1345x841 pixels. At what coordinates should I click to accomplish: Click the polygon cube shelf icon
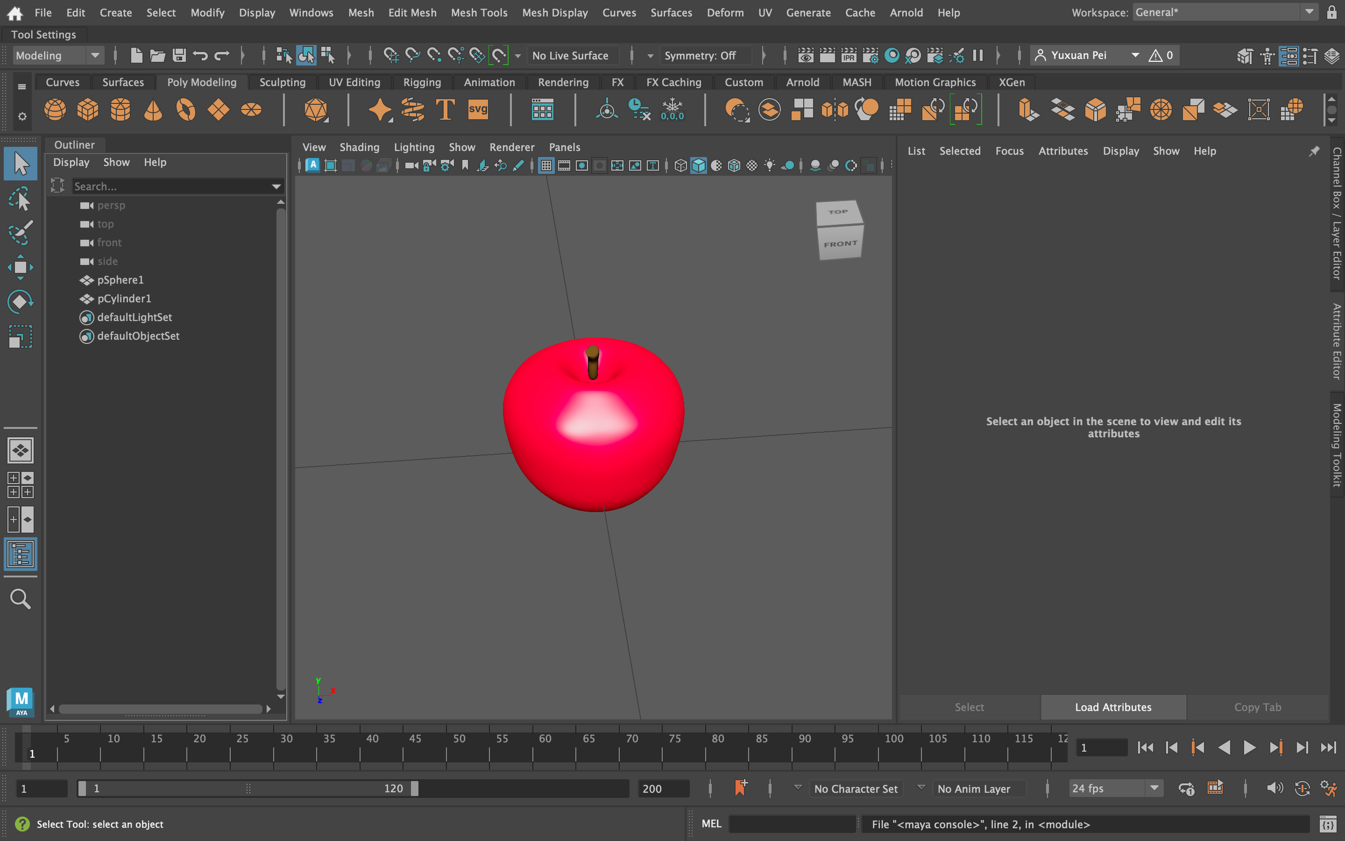click(87, 110)
